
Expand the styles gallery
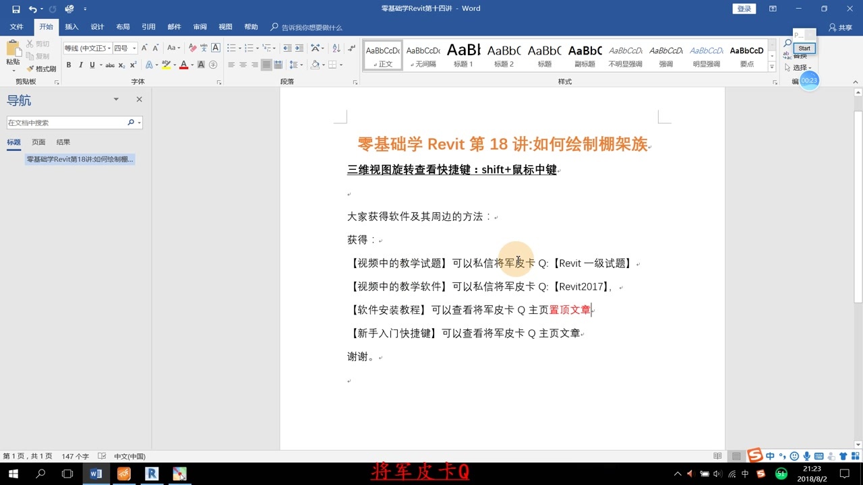(771, 65)
